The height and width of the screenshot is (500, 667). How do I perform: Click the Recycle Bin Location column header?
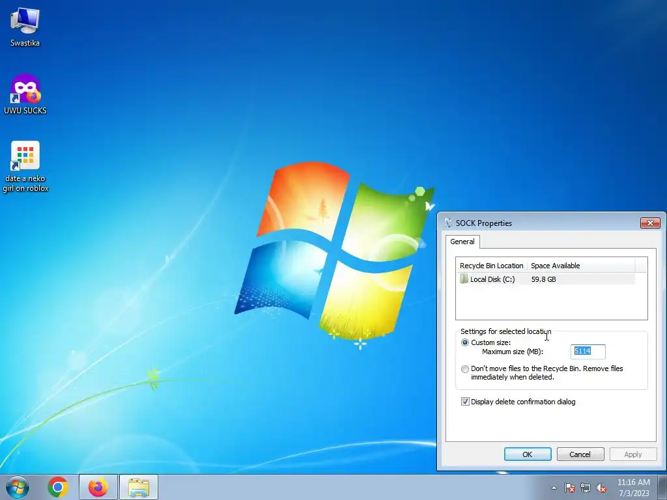[491, 266]
